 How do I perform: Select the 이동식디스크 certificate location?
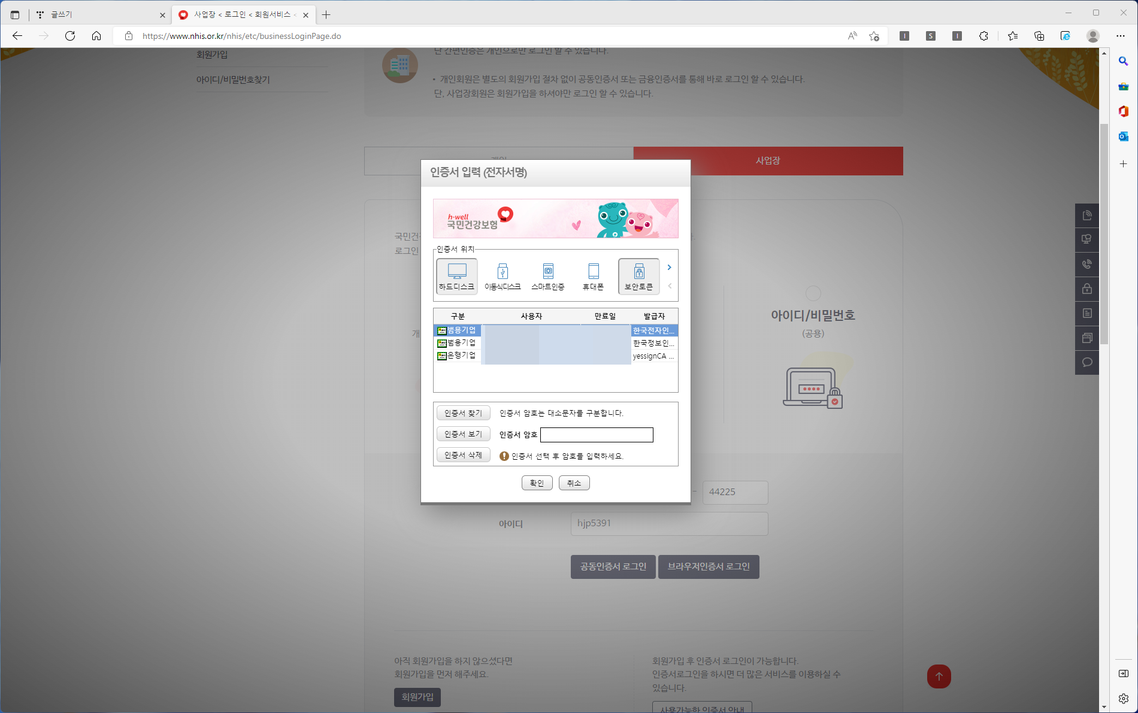pos(503,277)
